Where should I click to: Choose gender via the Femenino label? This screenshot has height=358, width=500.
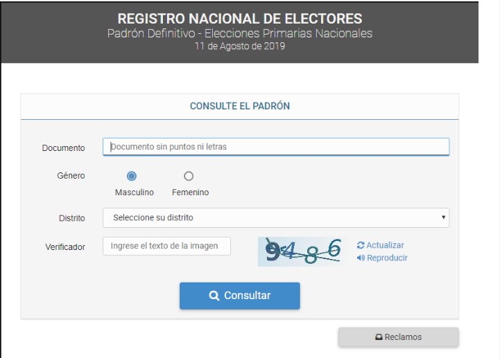(191, 193)
